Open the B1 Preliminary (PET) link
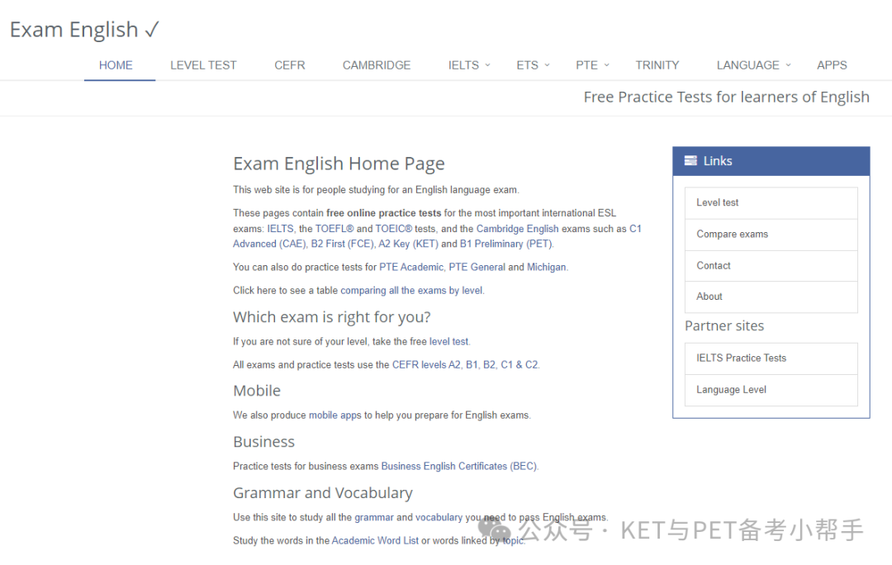892x565 pixels. point(506,245)
